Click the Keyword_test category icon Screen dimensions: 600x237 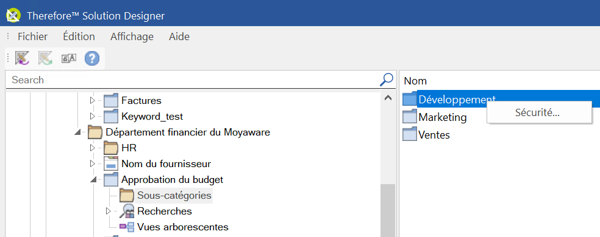pyautogui.click(x=111, y=116)
